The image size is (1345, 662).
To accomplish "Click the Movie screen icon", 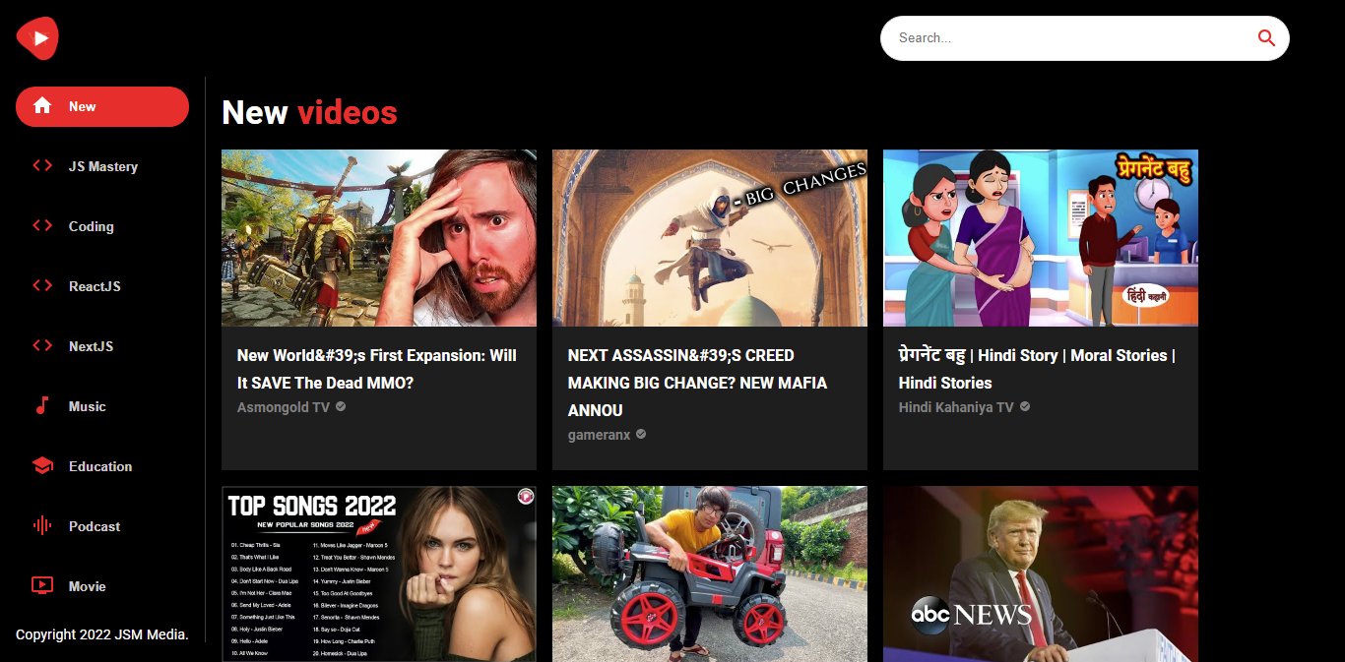I will pos(42,586).
